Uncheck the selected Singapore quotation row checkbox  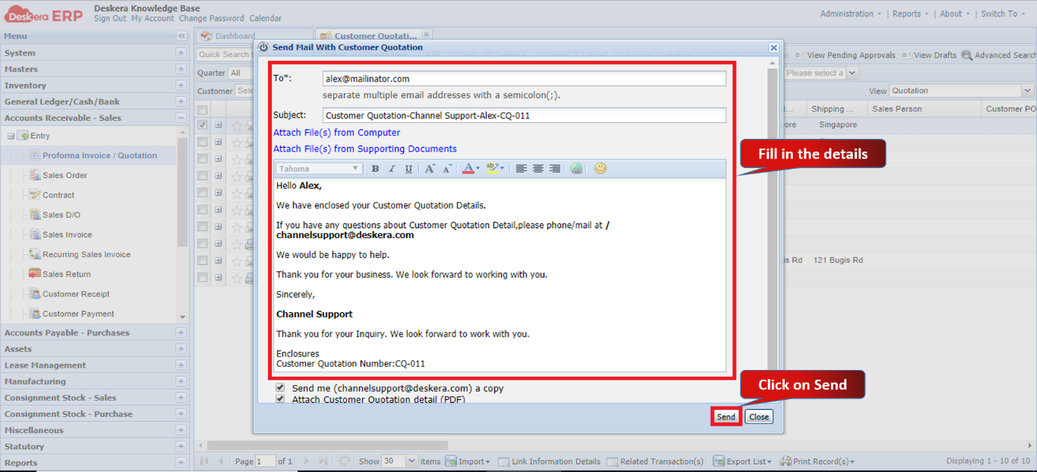[x=202, y=125]
